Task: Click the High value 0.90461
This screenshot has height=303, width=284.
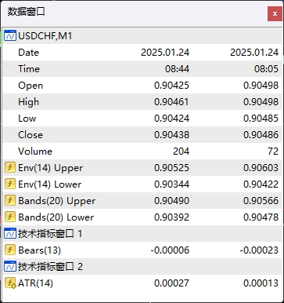Action: [x=171, y=102]
